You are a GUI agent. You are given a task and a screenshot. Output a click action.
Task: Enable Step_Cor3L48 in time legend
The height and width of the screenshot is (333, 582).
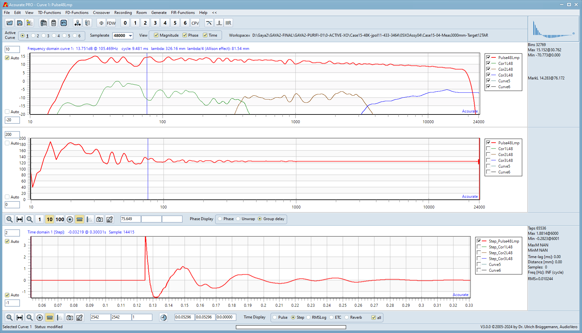click(x=479, y=258)
